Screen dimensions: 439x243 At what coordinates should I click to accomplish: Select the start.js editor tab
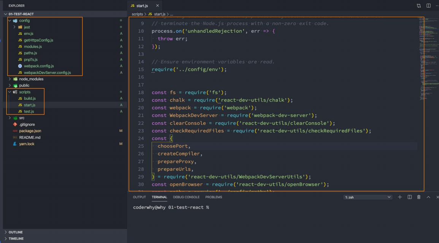145,6
